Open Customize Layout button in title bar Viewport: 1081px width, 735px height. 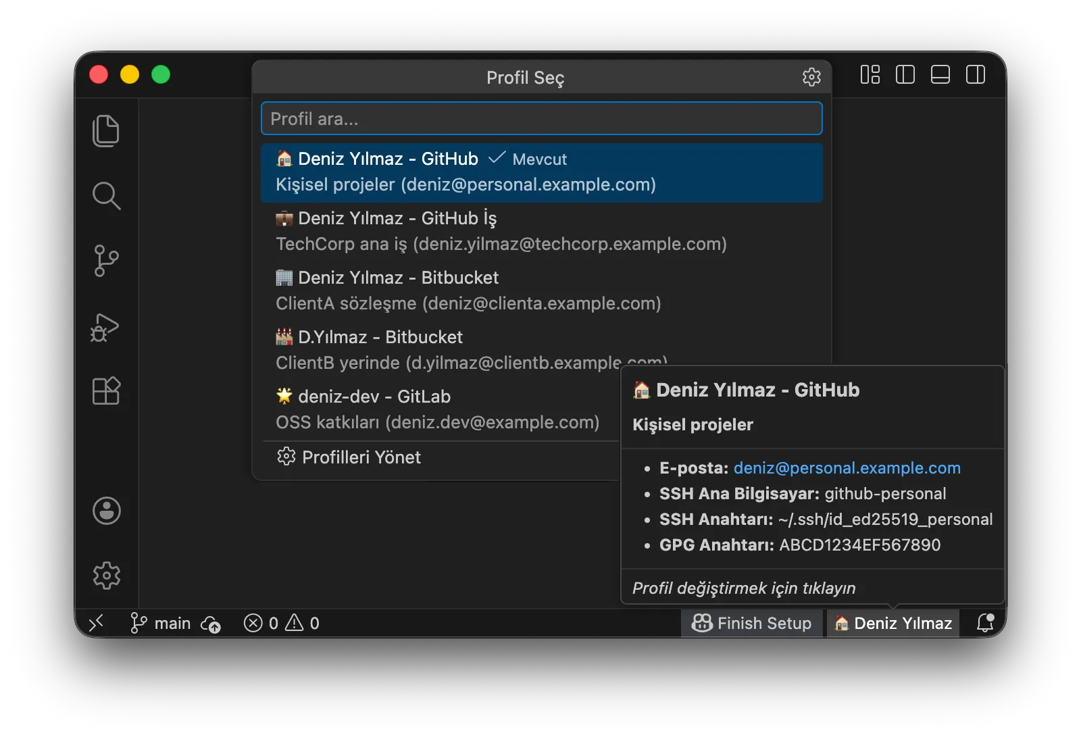point(870,74)
